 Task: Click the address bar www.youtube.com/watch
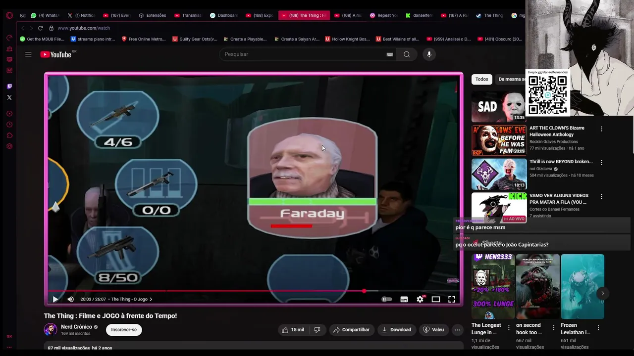pos(84,28)
